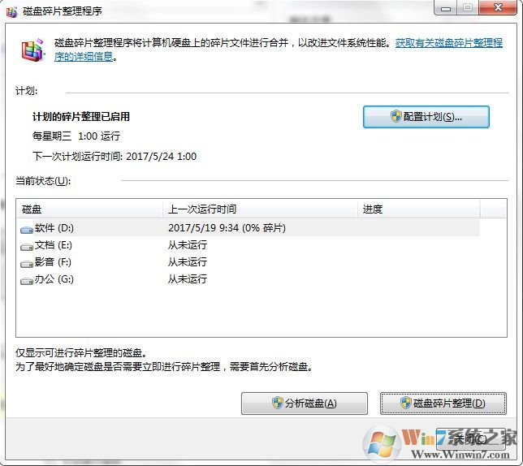Start 磁盘碎片整理(D) defragment button
523x466 pixels.
point(443,403)
